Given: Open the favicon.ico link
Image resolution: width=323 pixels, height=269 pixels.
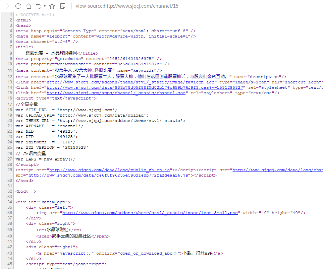Looking at the screenshot, I should point(130,82).
